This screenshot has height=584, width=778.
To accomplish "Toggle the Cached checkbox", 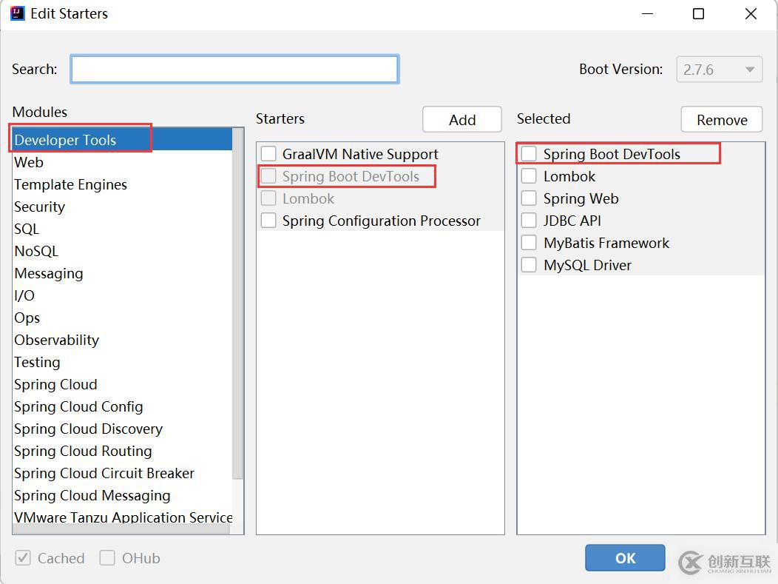I will point(23,558).
